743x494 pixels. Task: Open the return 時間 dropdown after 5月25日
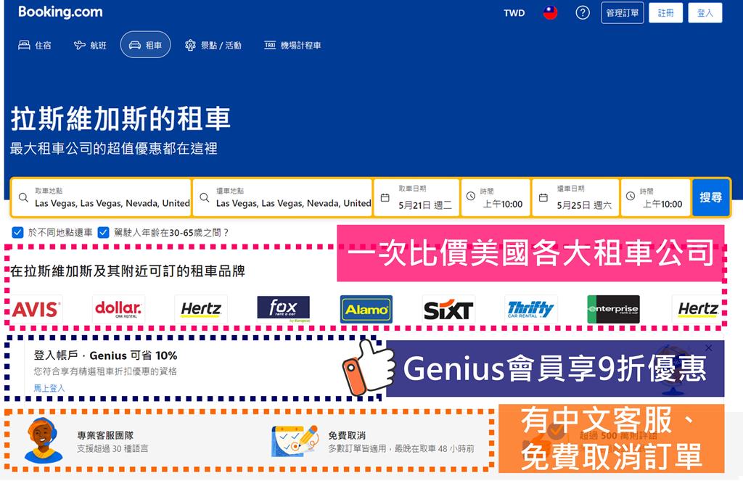click(655, 197)
